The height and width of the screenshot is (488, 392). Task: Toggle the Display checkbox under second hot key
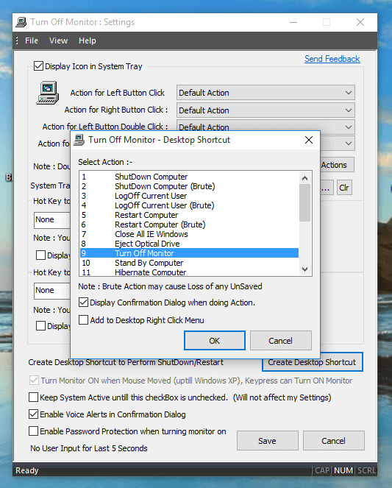click(40, 326)
